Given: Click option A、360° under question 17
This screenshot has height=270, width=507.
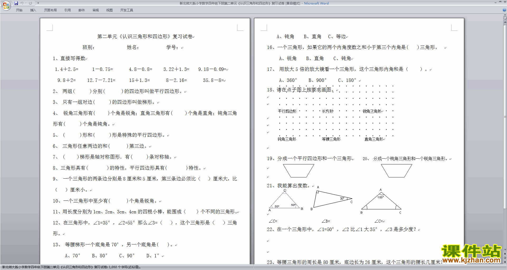Looking at the screenshot, I should (x=288, y=80).
